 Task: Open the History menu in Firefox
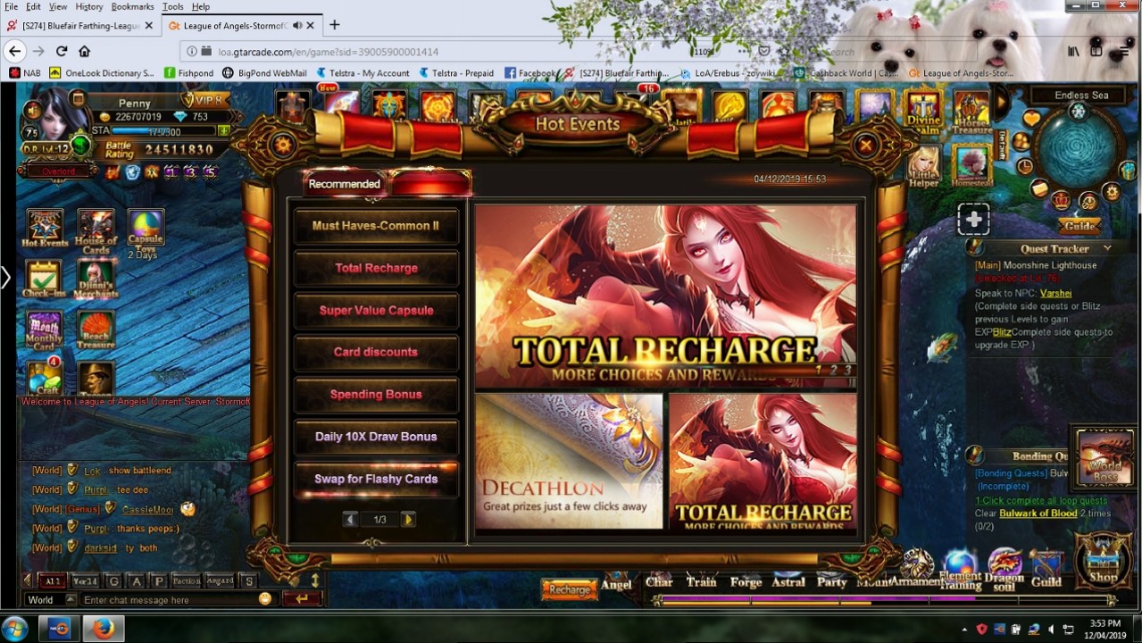click(x=88, y=6)
